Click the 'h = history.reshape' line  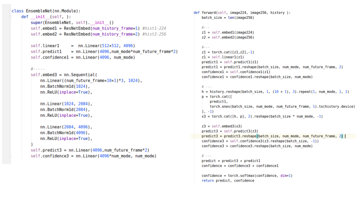275,92
